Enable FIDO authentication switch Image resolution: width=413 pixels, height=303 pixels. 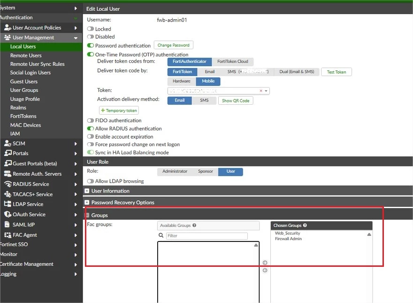(x=90, y=120)
